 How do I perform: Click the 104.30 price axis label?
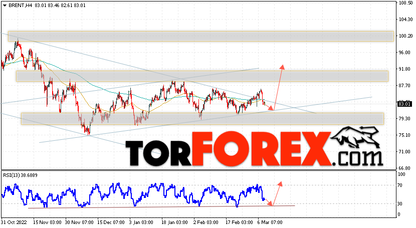405,20
